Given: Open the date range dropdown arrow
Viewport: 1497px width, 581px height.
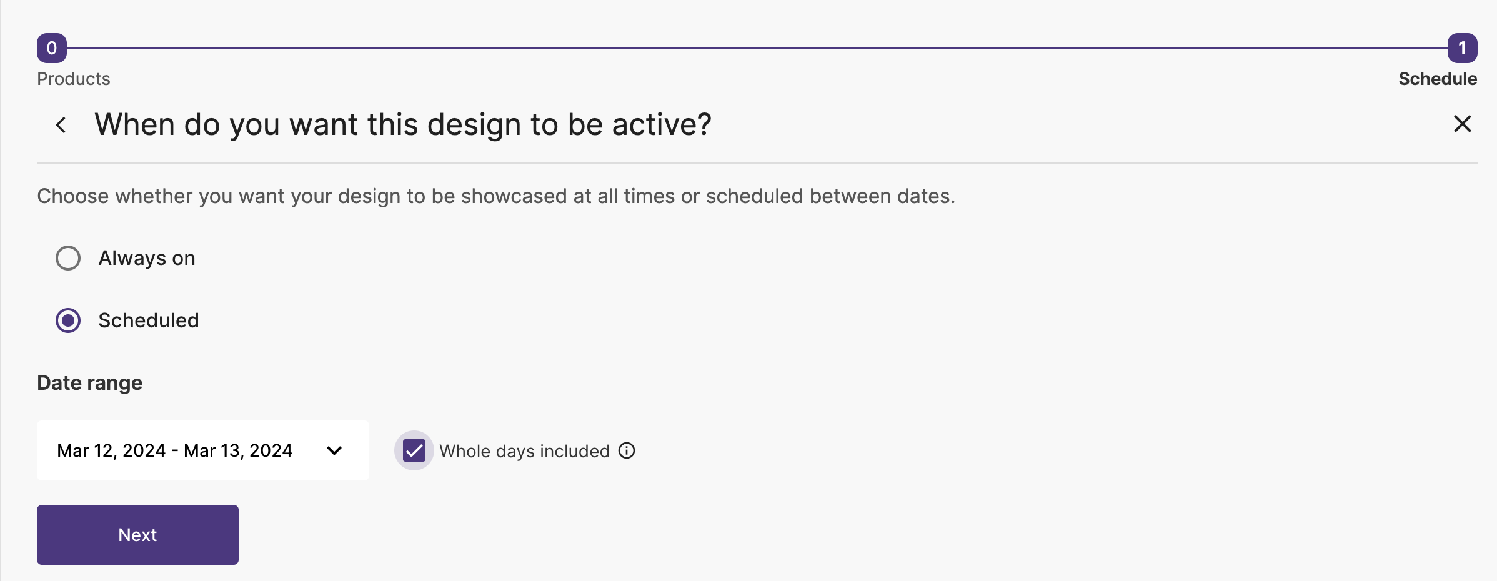Looking at the screenshot, I should [334, 450].
